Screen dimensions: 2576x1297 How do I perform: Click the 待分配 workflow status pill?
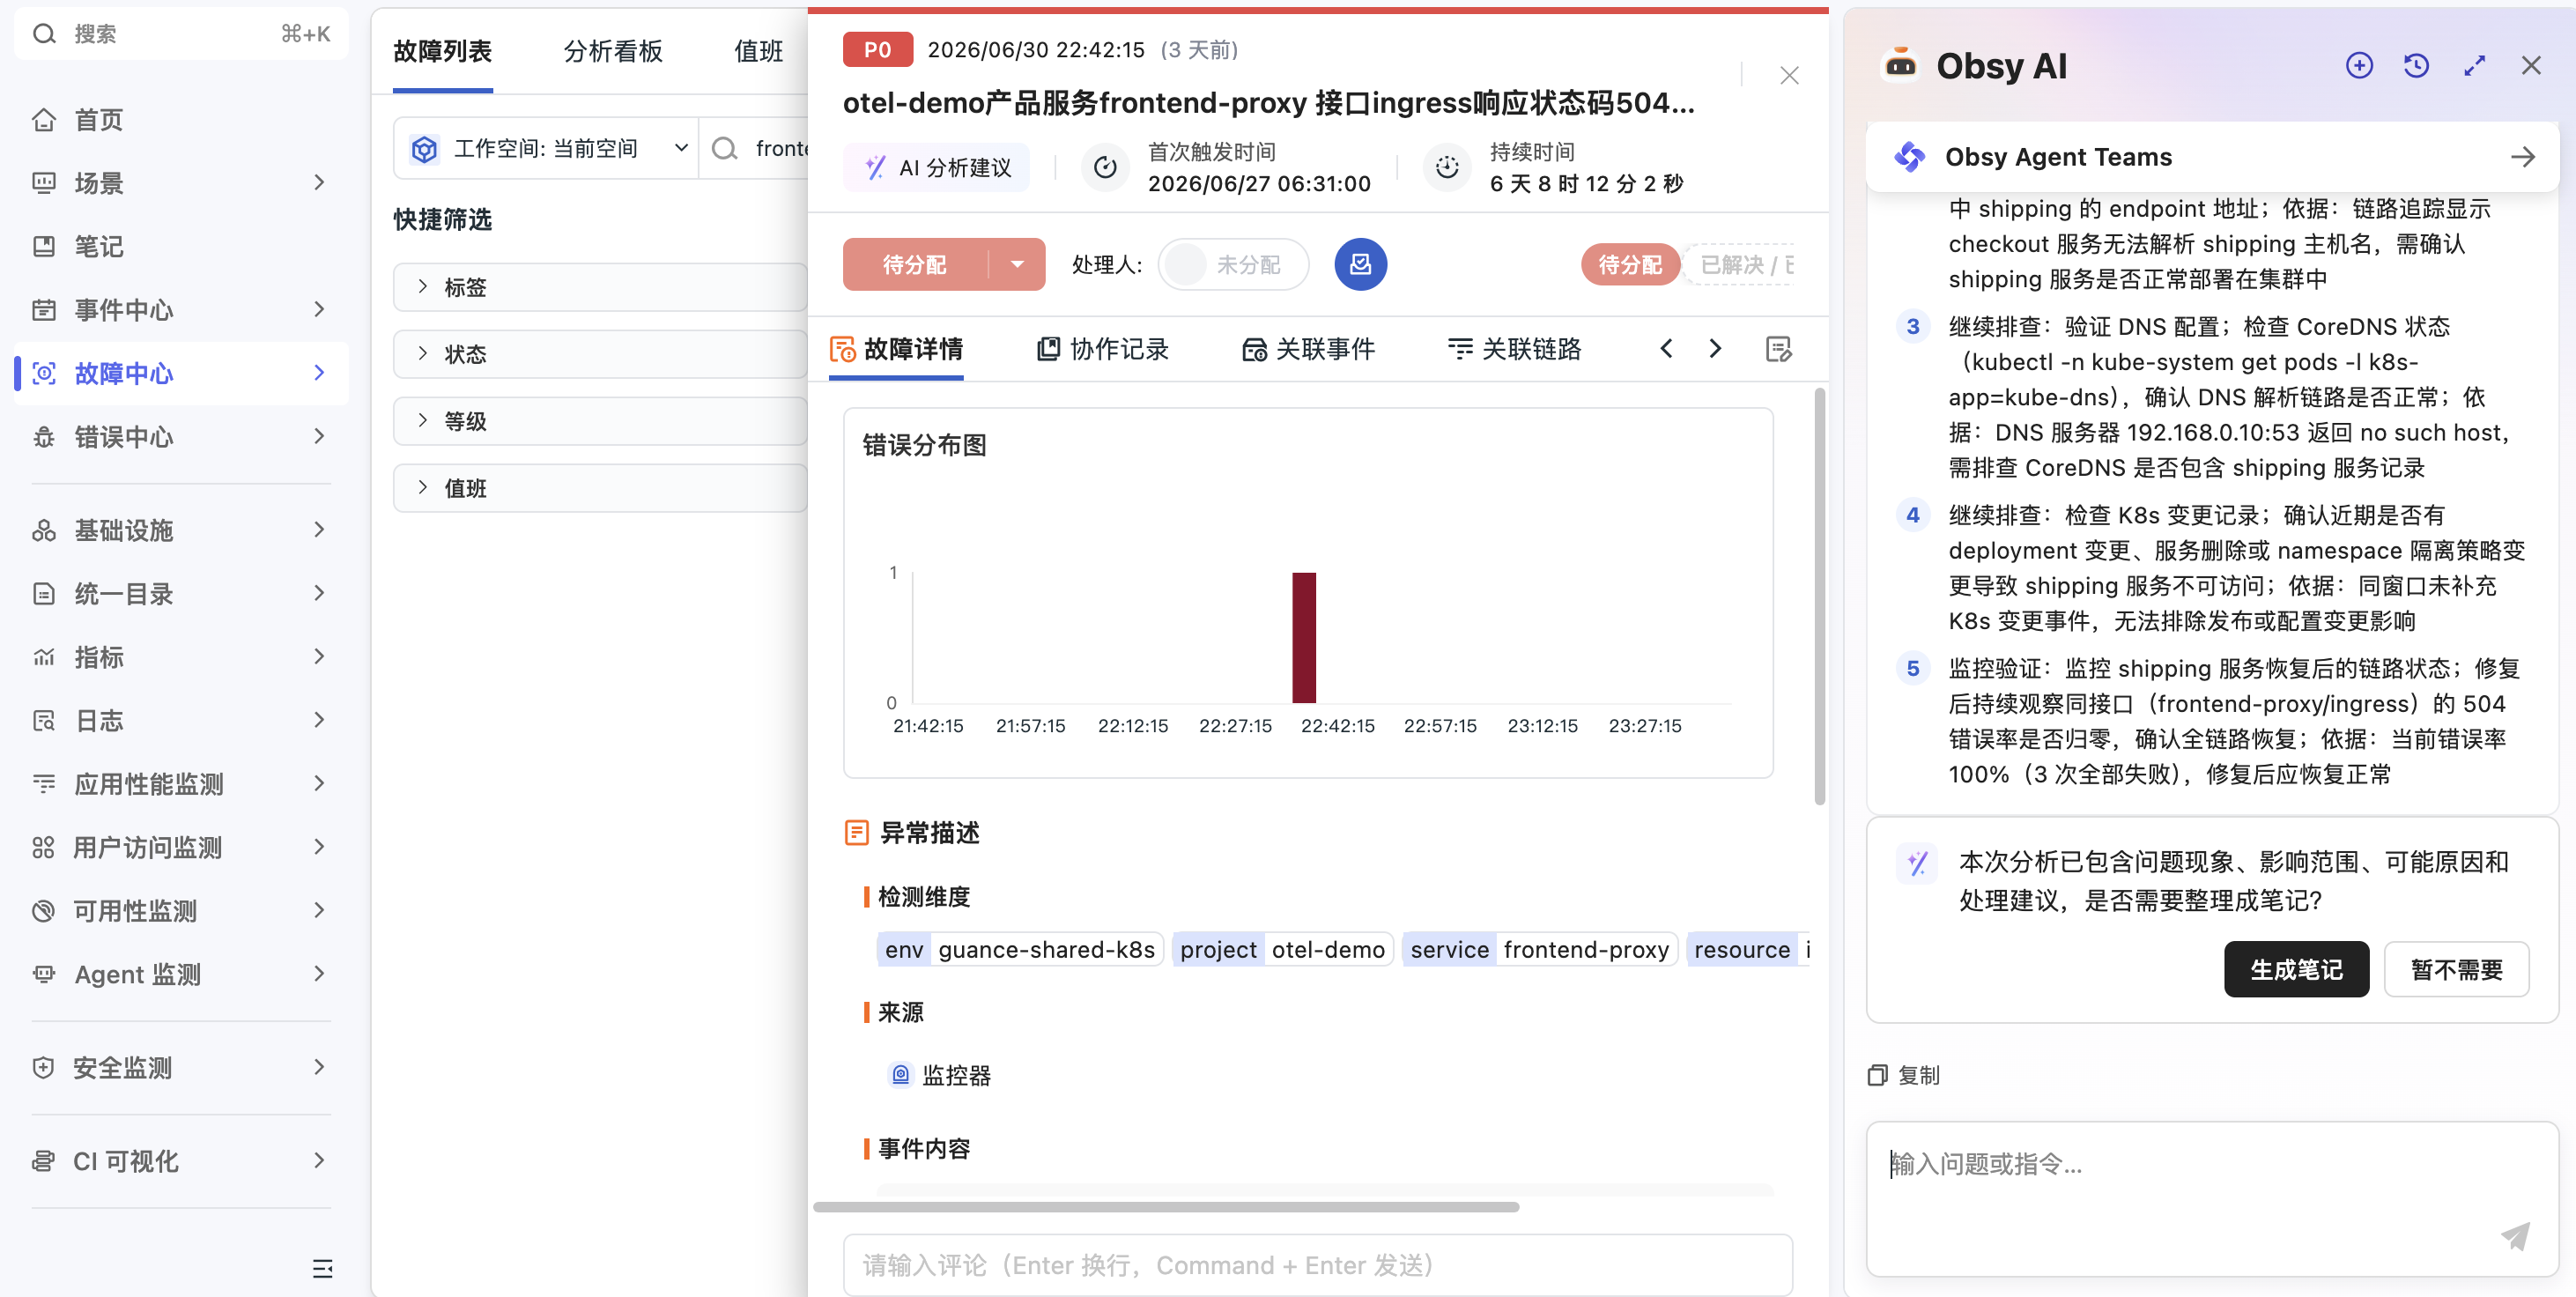tap(1630, 265)
